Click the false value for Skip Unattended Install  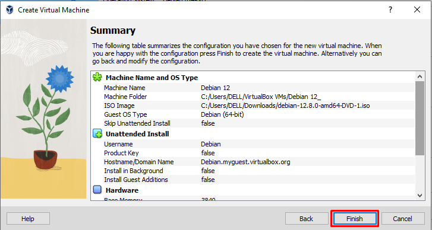point(208,123)
